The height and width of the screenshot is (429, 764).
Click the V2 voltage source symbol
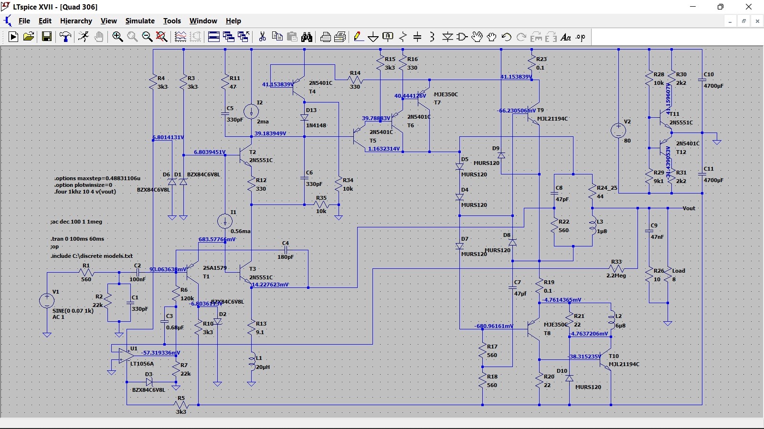pos(618,131)
